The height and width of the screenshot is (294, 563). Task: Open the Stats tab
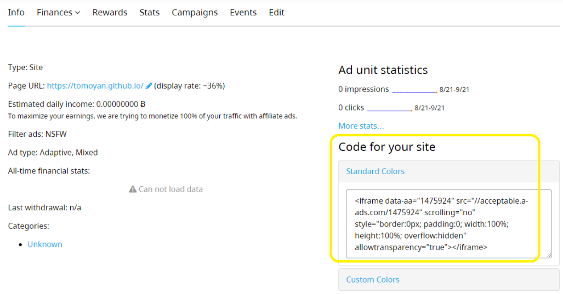coord(149,13)
